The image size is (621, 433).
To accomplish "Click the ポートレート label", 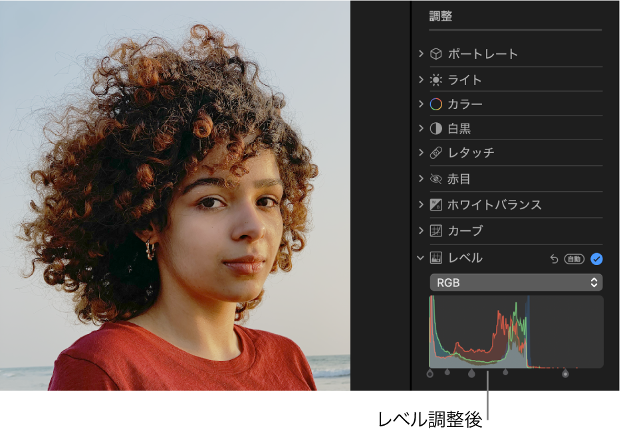I will [x=483, y=54].
